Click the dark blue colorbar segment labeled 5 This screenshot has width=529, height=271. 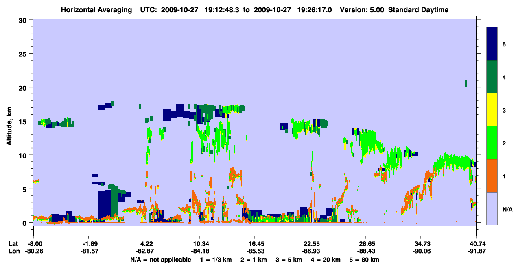pyautogui.click(x=492, y=44)
